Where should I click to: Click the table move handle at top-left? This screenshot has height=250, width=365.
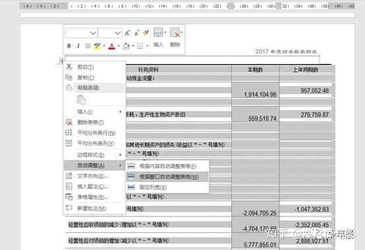pos(61,61)
